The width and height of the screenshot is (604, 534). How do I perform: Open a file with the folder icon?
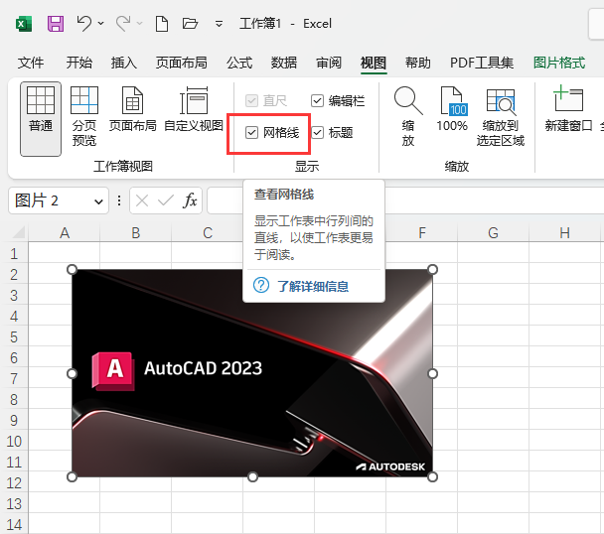click(x=190, y=24)
